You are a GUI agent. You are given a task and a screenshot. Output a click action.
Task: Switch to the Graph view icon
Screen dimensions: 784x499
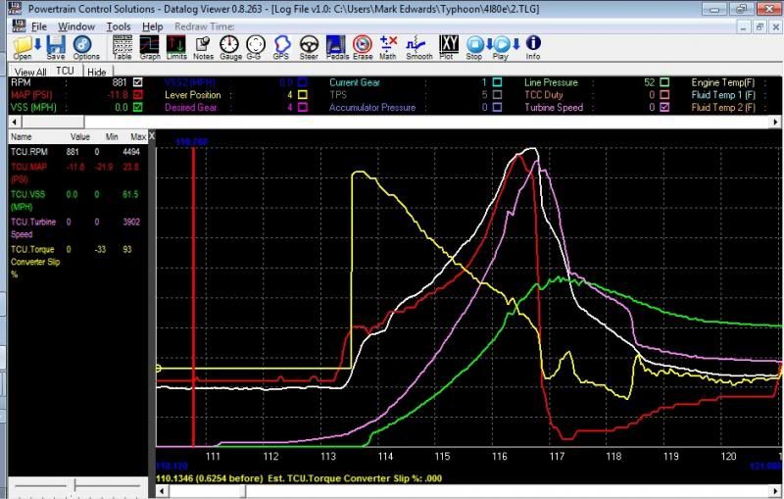(x=150, y=47)
